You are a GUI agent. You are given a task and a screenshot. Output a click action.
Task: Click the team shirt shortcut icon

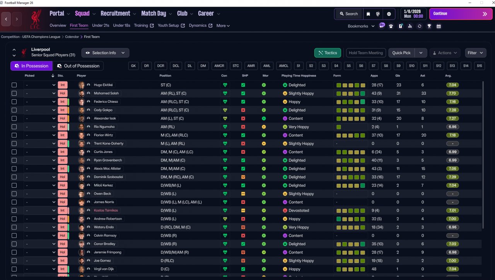pos(391,26)
